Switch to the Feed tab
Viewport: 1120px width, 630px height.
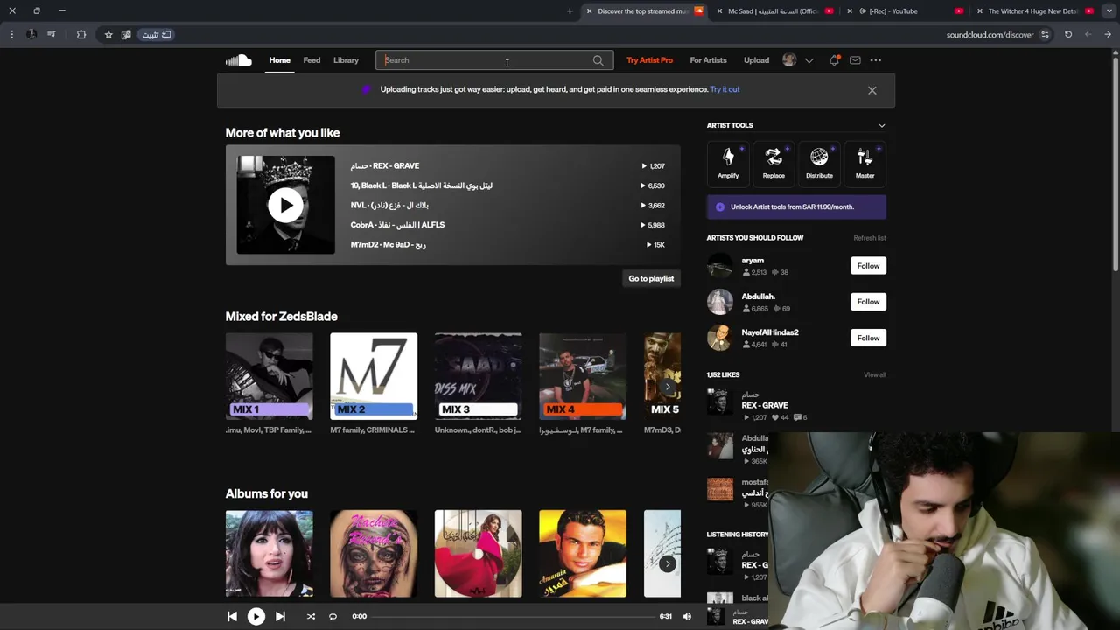click(x=311, y=60)
